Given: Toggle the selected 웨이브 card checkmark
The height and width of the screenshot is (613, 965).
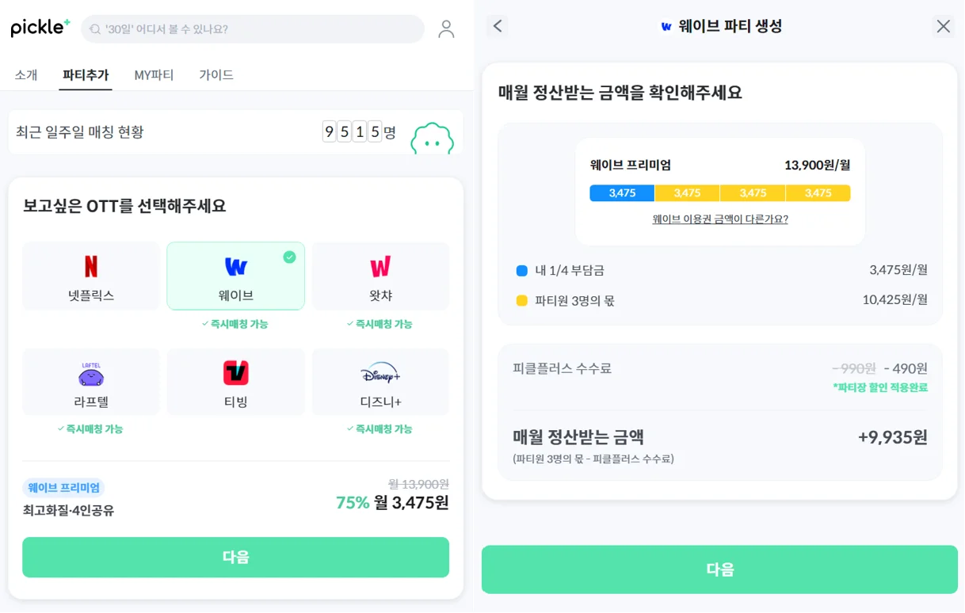Looking at the screenshot, I should (x=289, y=257).
